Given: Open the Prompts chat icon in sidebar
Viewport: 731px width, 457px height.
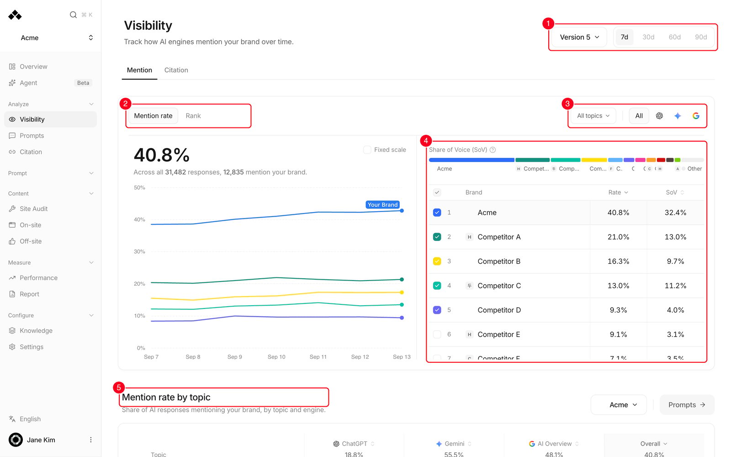Looking at the screenshot, I should [12, 136].
